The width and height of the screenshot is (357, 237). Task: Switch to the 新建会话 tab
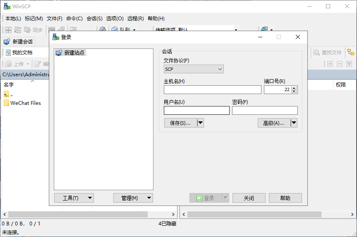pyautogui.click(x=18, y=41)
